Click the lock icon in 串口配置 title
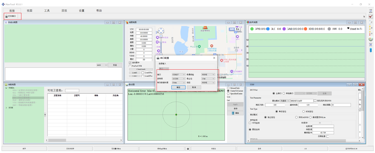Viewport: 375px width, 153px height. tap(158, 58)
